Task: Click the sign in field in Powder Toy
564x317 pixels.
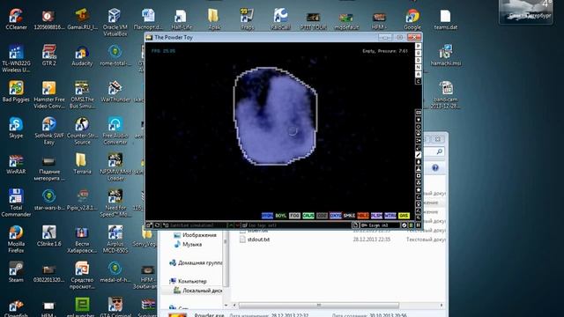Action: [380, 225]
